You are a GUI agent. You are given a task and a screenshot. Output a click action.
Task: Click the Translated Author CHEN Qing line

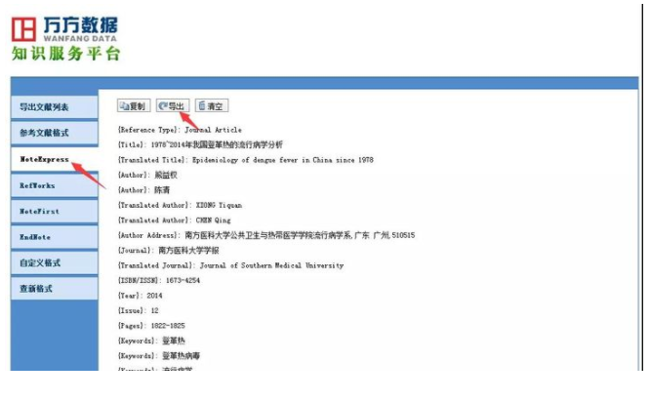[x=174, y=221]
